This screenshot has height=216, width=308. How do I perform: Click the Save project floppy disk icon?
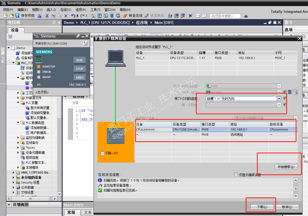tap(17, 16)
